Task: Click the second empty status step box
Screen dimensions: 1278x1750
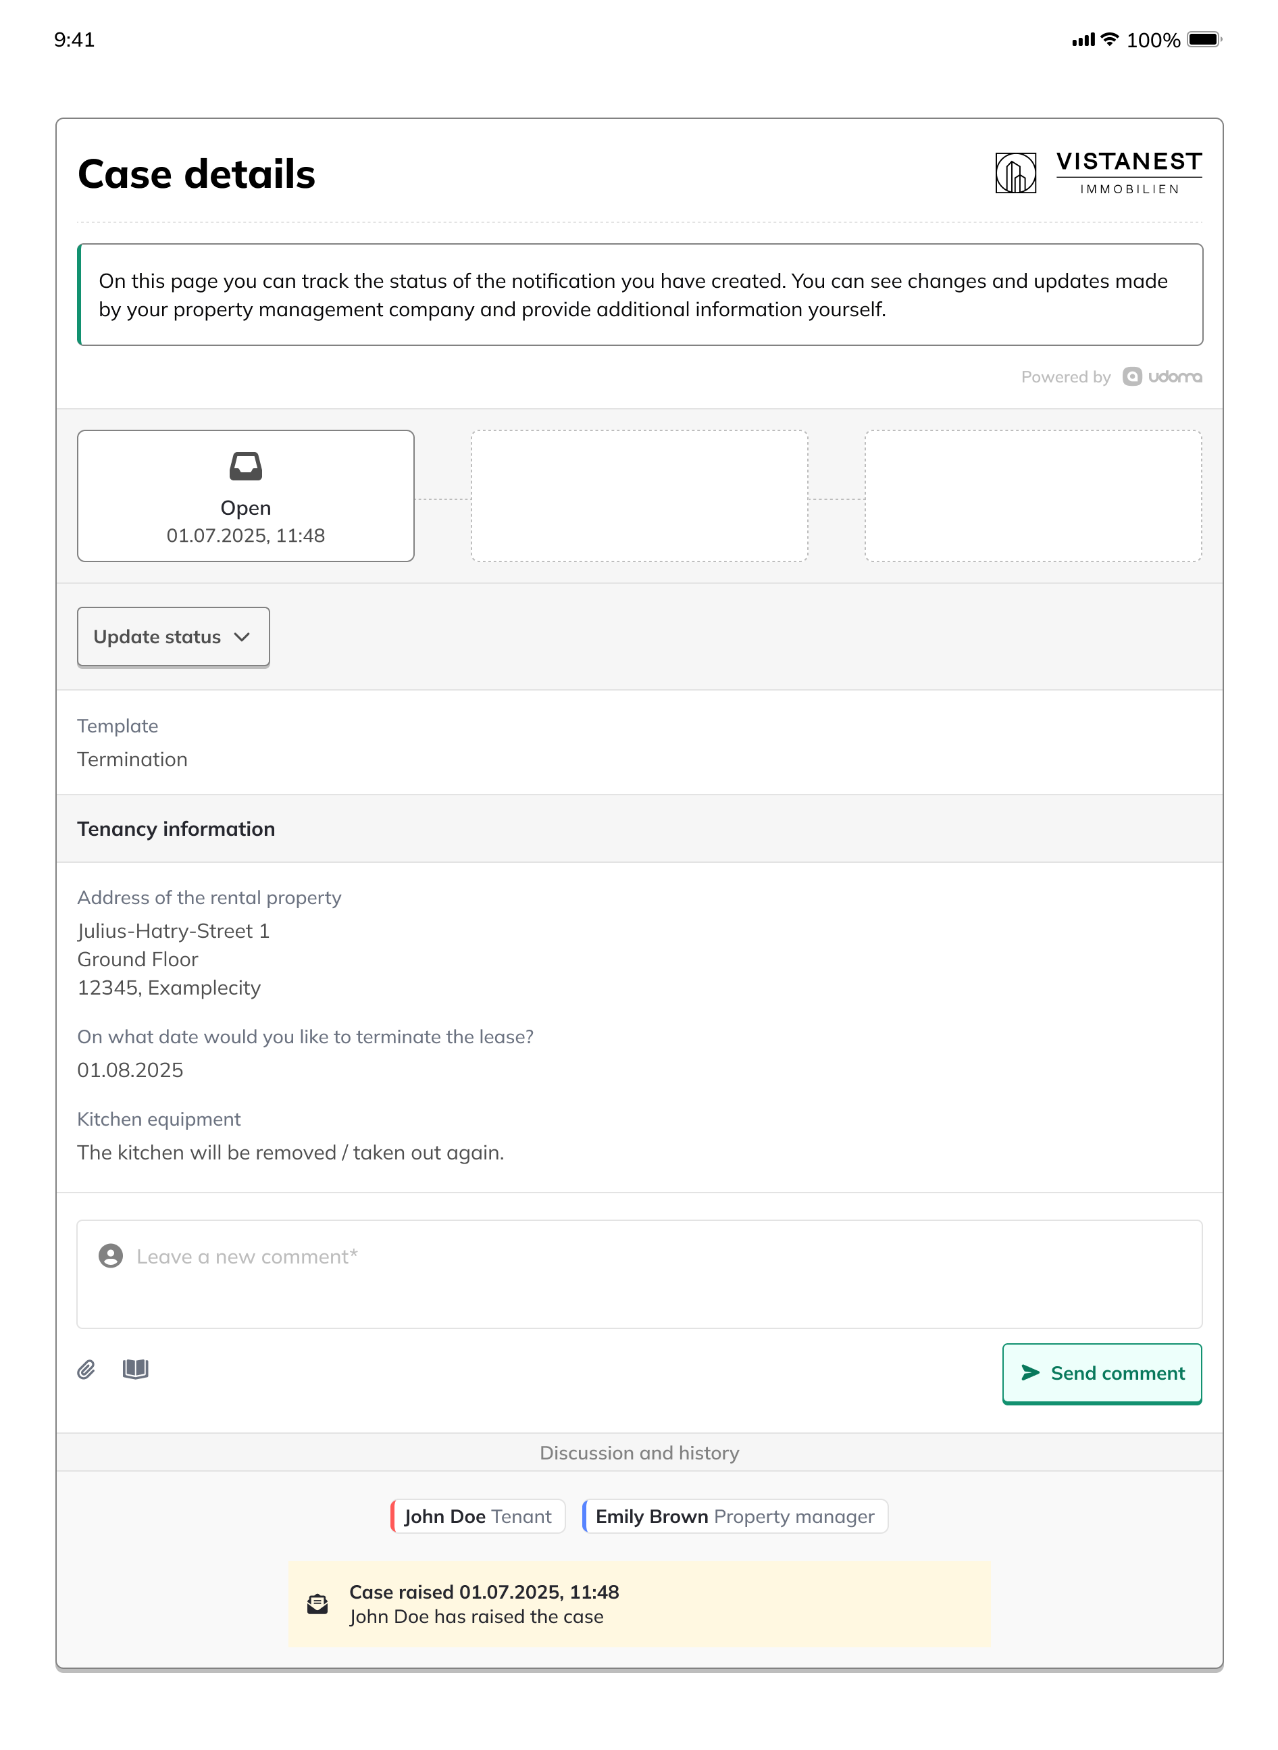Action: pos(639,496)
